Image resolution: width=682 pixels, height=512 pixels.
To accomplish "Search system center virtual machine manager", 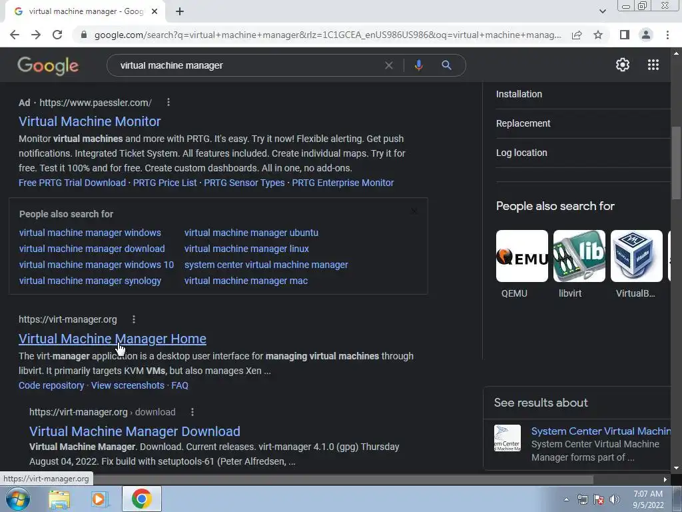I will 266,265.
